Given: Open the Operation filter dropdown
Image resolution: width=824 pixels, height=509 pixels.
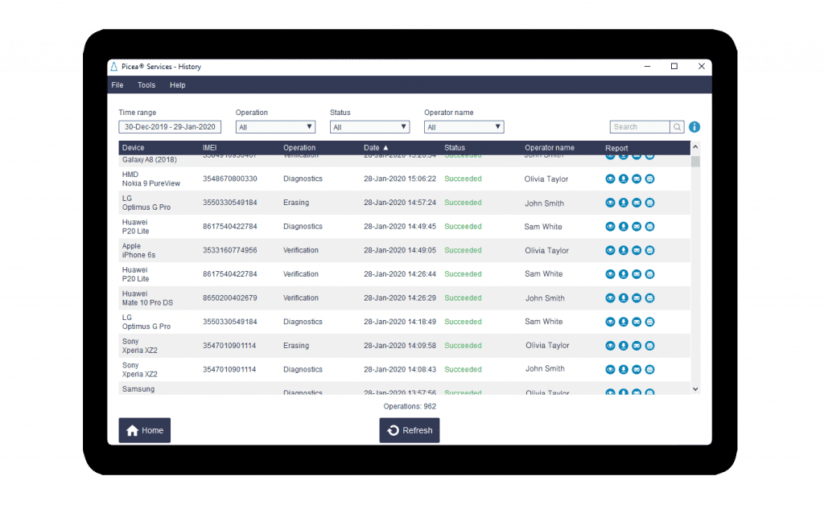Looking at the screenshot, I should click(275, 127).
